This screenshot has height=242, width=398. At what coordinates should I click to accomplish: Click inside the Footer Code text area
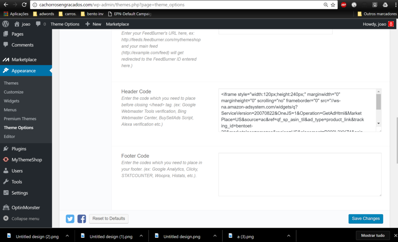pos(299,174)
